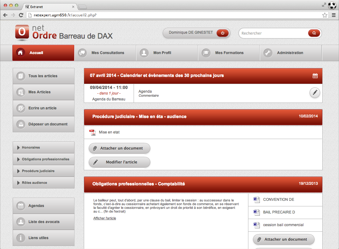
Task: Click the pencil edit icon for Agenda event
Action: 315,92
